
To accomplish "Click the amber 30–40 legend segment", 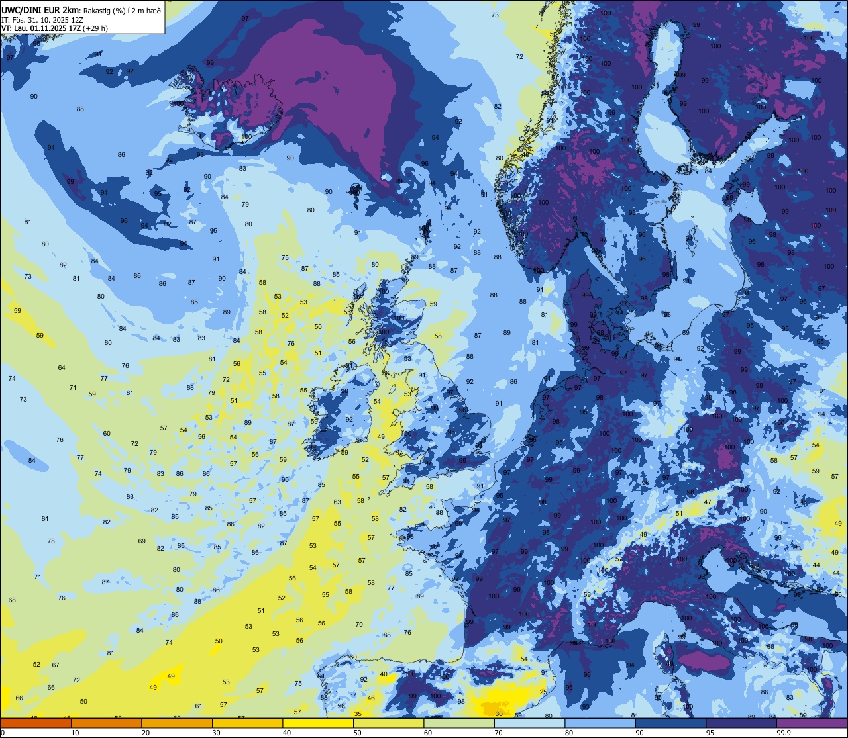I will click(247, 723).
